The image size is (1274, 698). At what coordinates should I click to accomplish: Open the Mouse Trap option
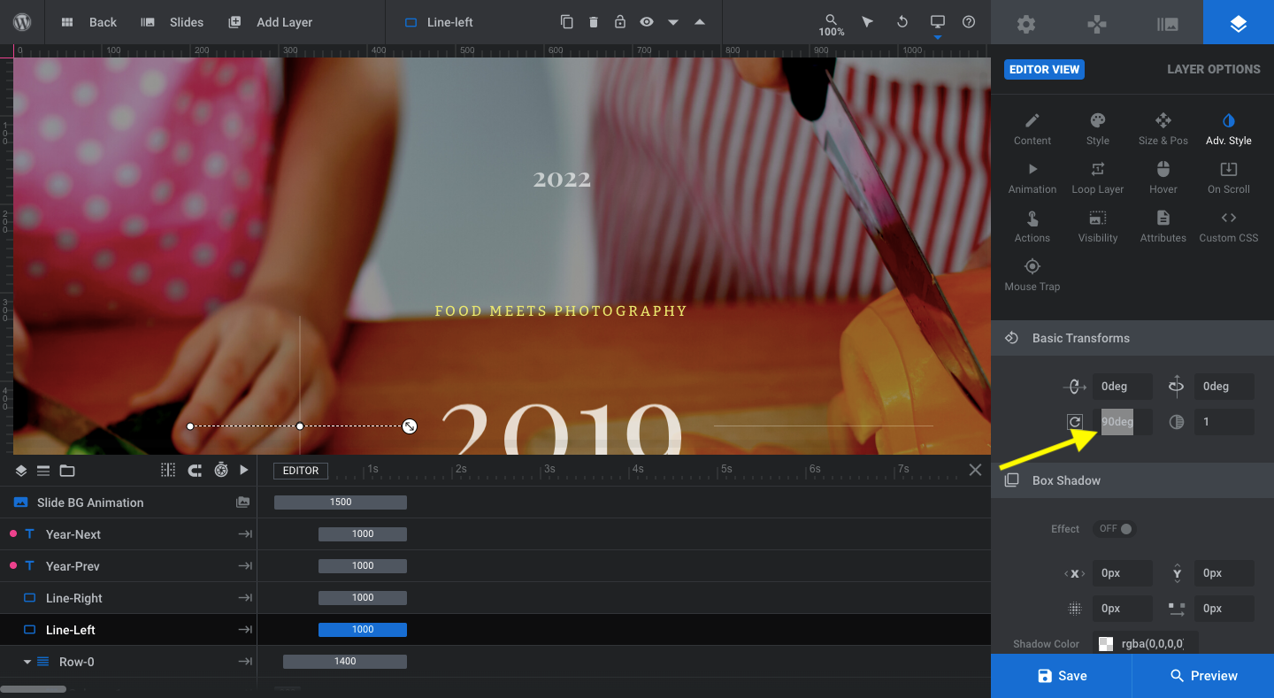coord(1032,275)
